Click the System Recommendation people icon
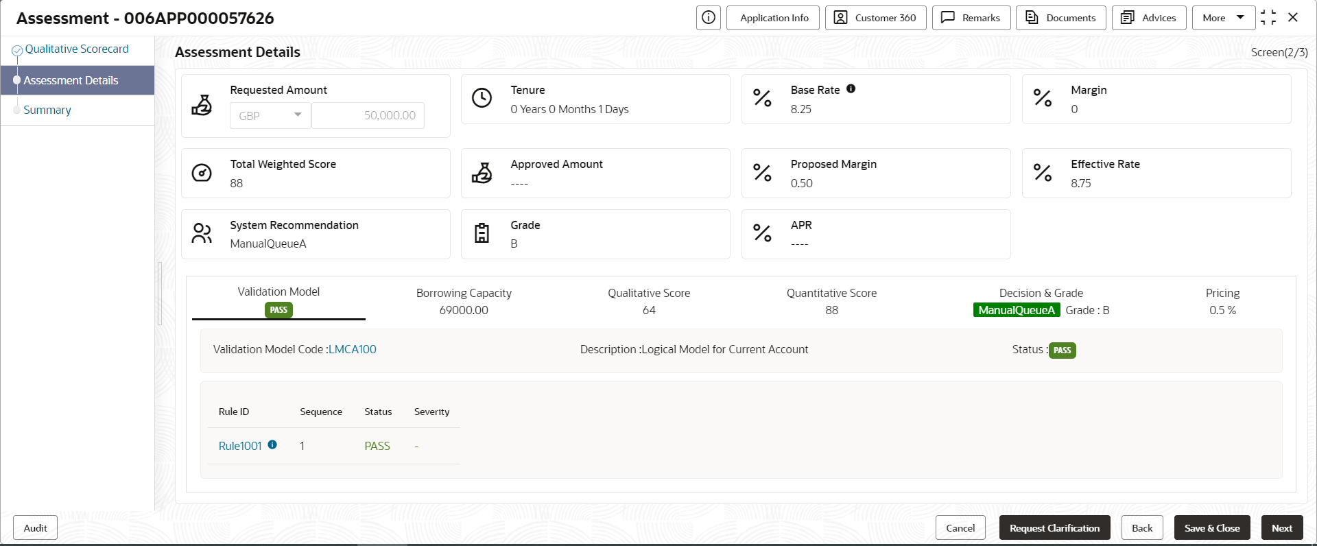The width and height of the screenshot is (1317, 546). [x=202, y=233]
